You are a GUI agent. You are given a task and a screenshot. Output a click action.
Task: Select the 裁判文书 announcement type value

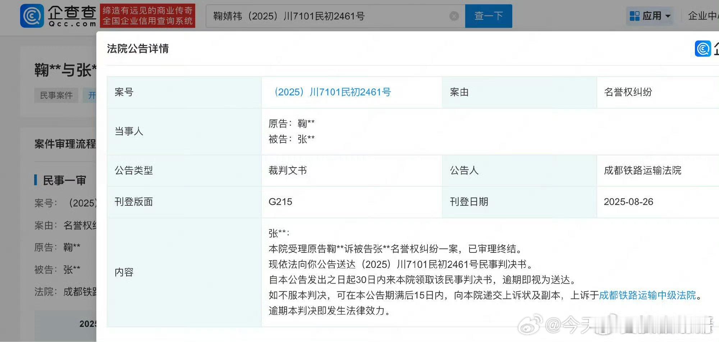coord(288,170)
